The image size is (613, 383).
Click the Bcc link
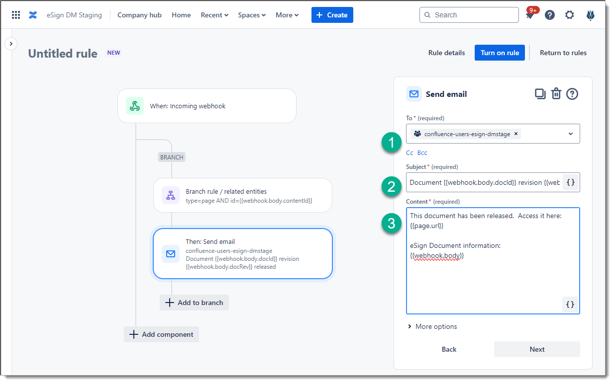pyautogui.click(x=422, y=153)
